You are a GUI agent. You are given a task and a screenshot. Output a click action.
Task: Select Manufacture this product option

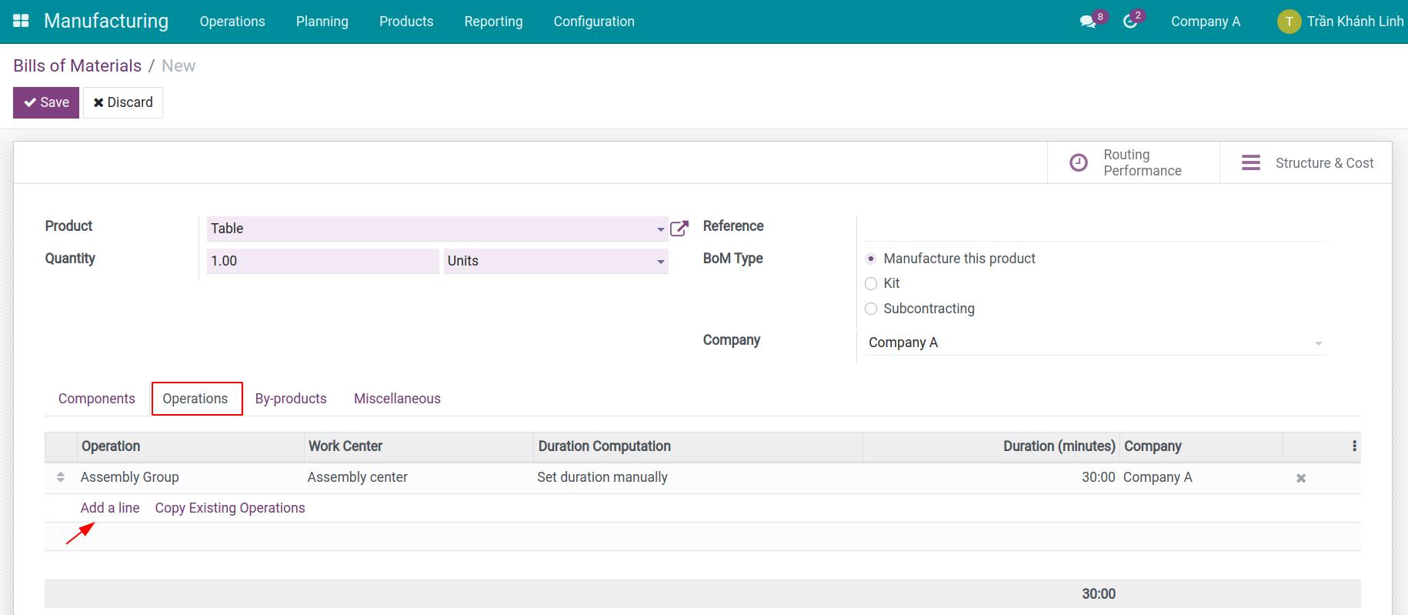coord(871,259)
